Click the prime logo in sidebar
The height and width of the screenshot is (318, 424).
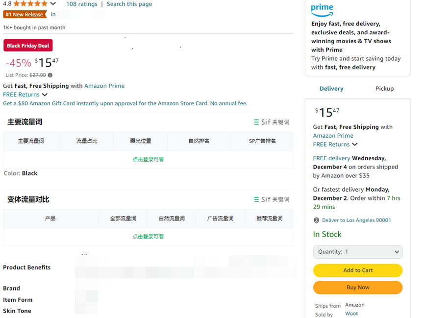pyautogui.click(x=322, y=10)
